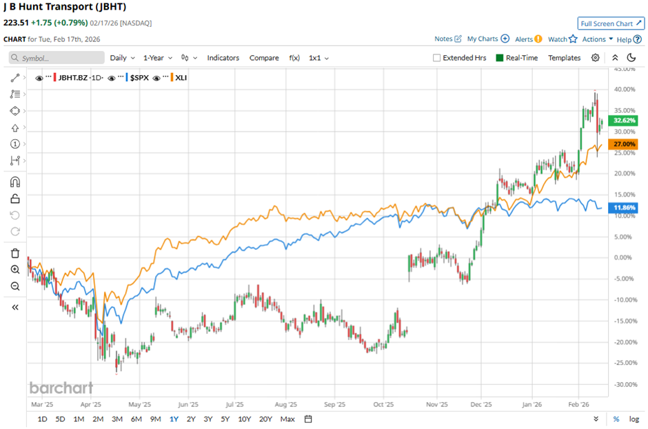Open chart settings gear icon
Screen dimensions: 648x429
point(596,58)
